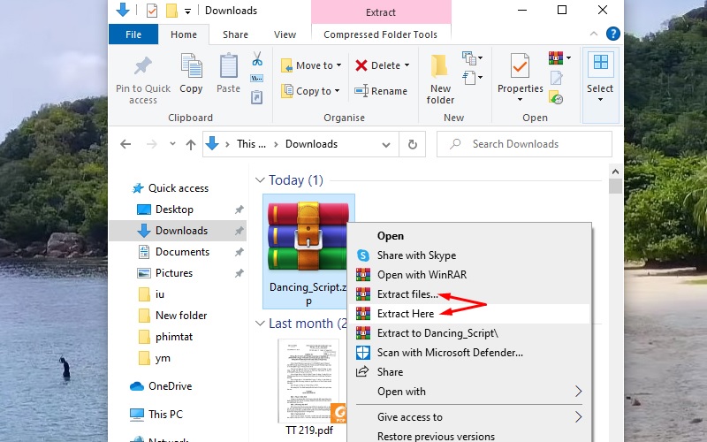Viewport: 707px width, 442px height.
Task: Open the Easy access dropdown icon
Action: 472,78
